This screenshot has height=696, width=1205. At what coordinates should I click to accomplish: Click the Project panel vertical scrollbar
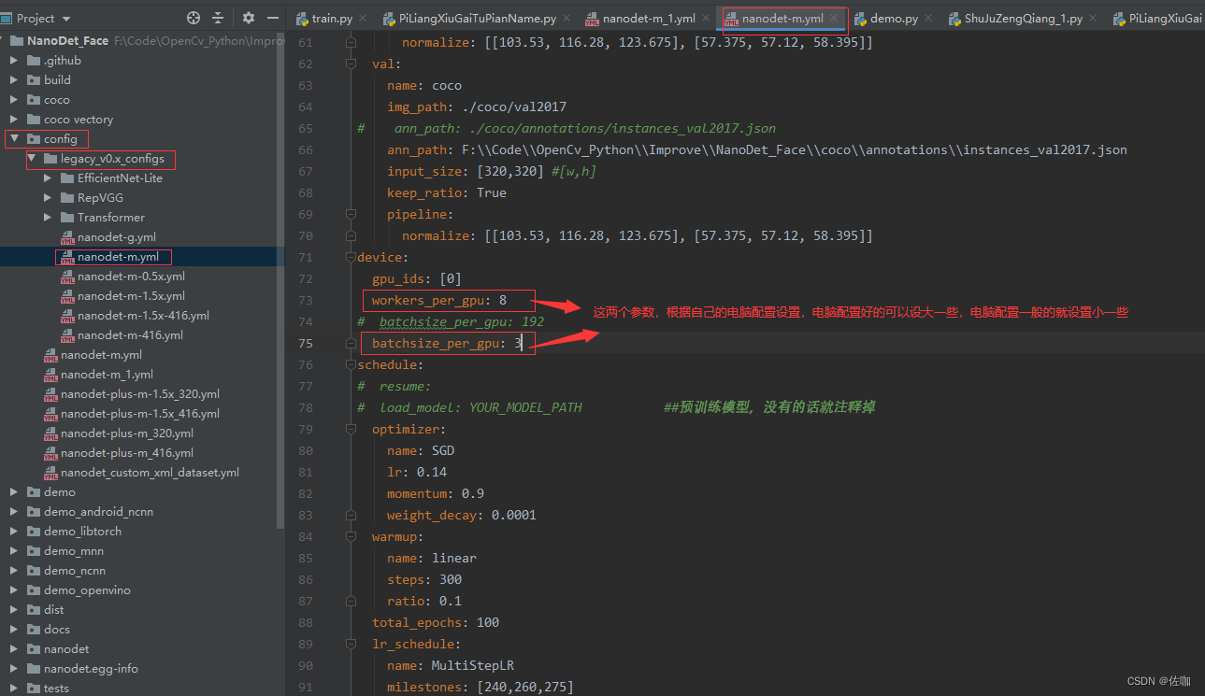point(281,280)
